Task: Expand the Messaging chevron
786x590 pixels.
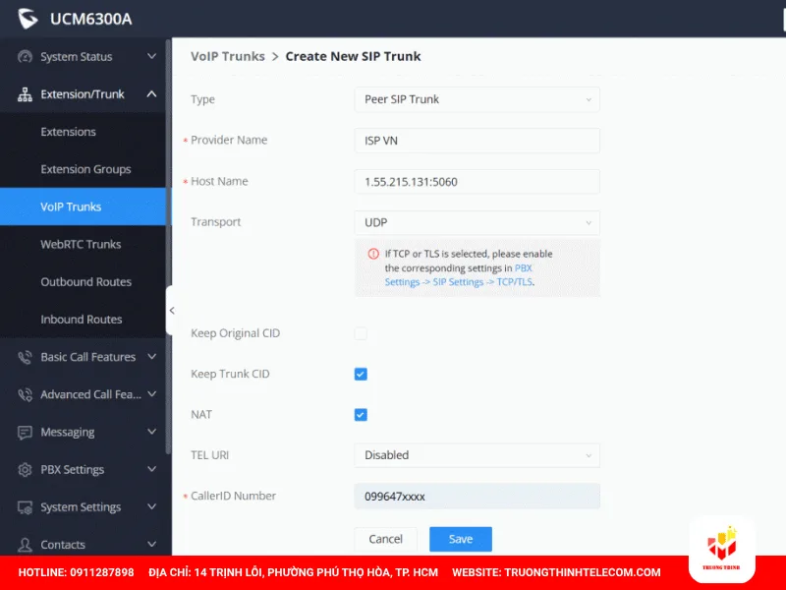Action: [152, 432]
